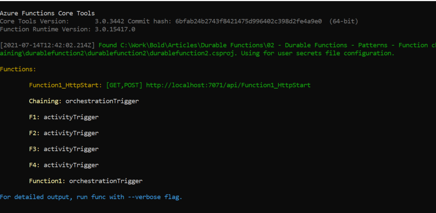This screenshot has height=213, width=436.
Task: Click the Functions: heading text
Action: tap(18, 69)
